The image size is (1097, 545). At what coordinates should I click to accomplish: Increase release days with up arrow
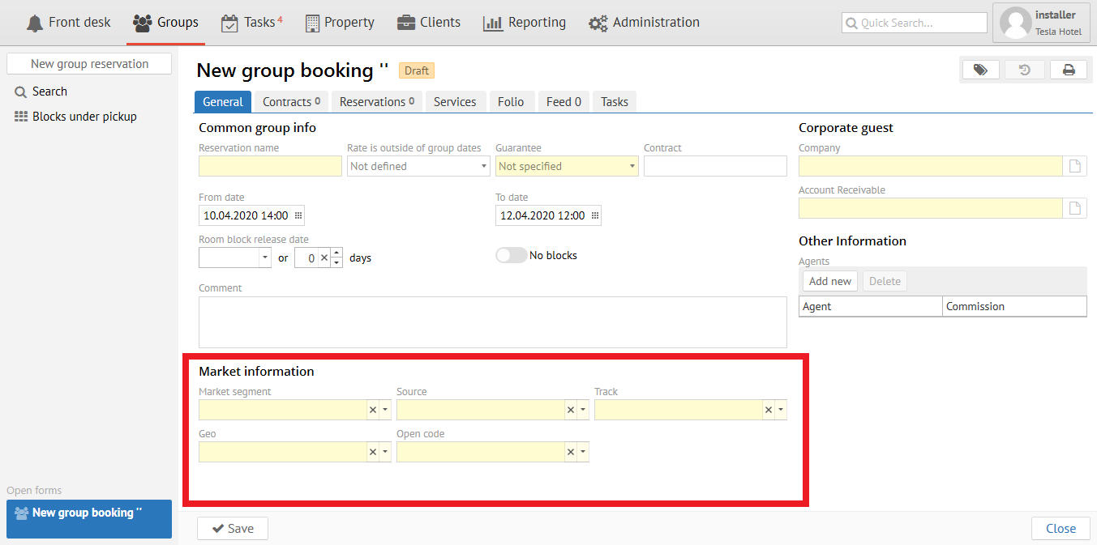pos(337,253)
